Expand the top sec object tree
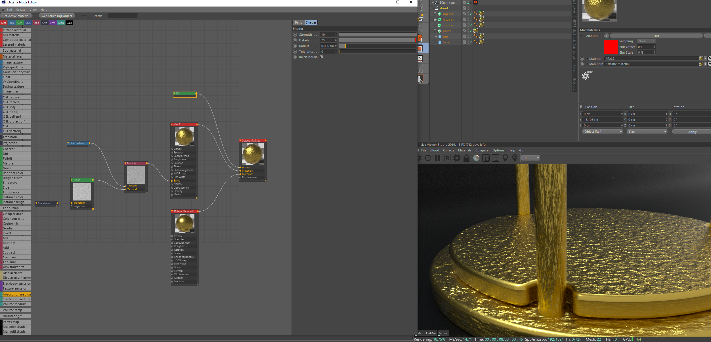 435,14
